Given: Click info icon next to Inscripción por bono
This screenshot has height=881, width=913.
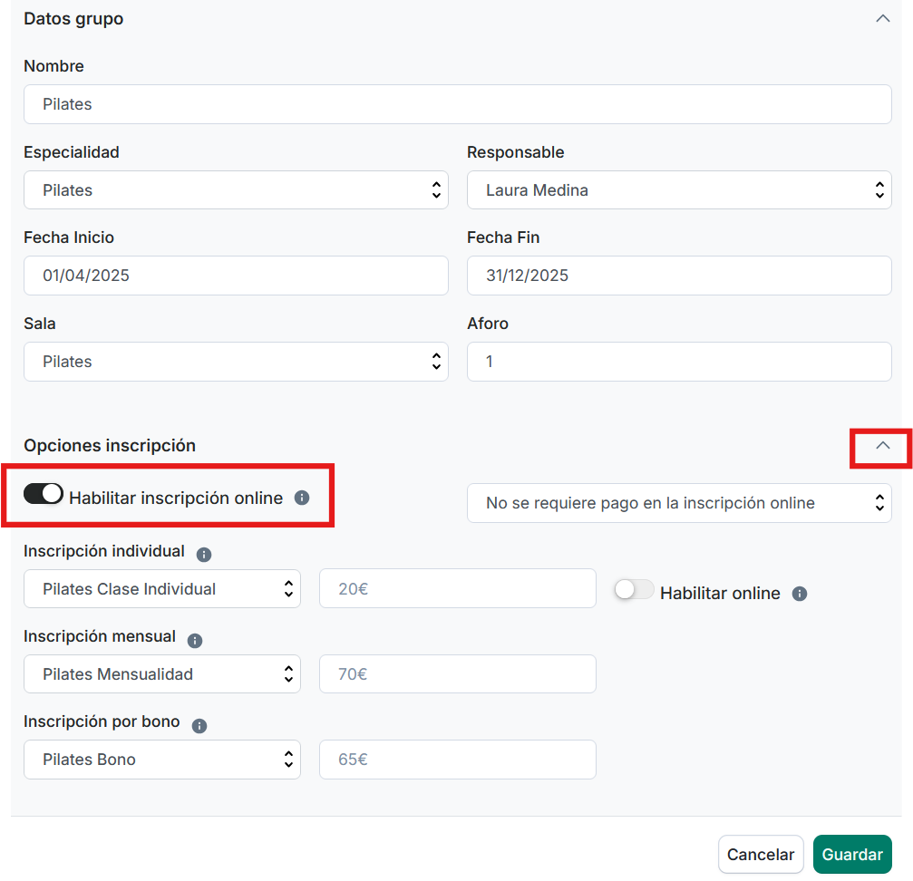Looking at the screenshot, I should click(x=199, y=726).
